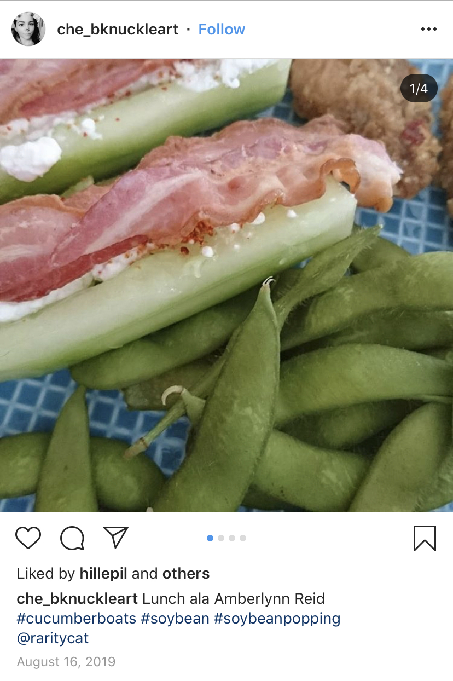This screenshot has width=453, height=681.
Task: Open the #cucumberboats hashtag
Action: click(x=77, y=619)
